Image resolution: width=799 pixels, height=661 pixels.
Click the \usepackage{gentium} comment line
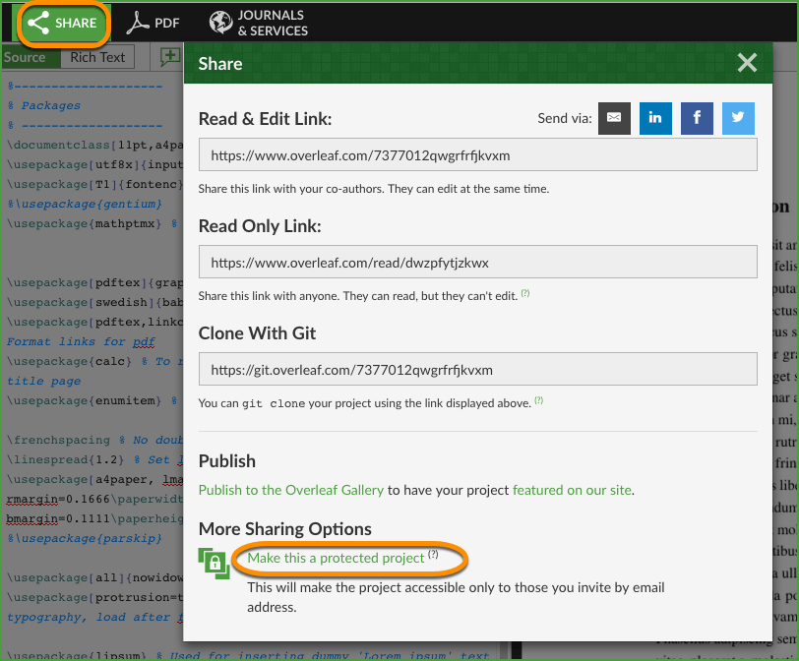pos(85,204)
